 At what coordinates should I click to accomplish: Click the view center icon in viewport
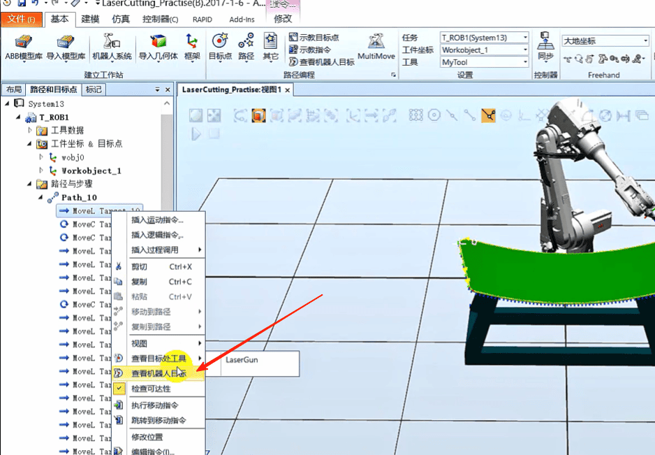click(214, 115)
